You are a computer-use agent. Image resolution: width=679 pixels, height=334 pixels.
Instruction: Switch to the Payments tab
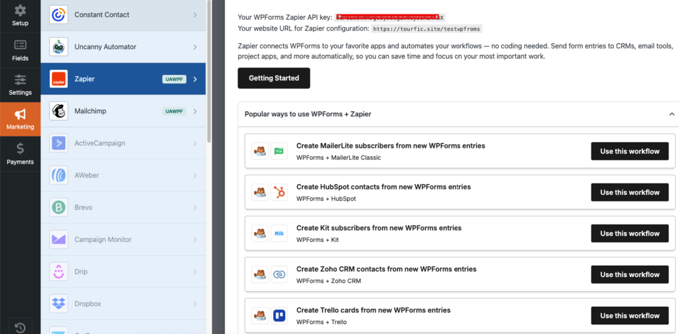pos(20,154)
